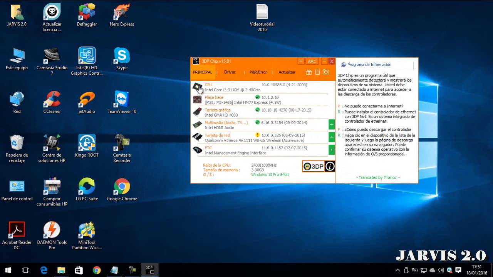The height and width of the screenshot is (277, 493).
Task: Select the Red network desktop icon
Action: tap(17, 103)
